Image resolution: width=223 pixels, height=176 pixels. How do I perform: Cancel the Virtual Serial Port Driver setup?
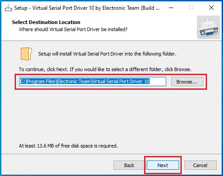(200, 165)
